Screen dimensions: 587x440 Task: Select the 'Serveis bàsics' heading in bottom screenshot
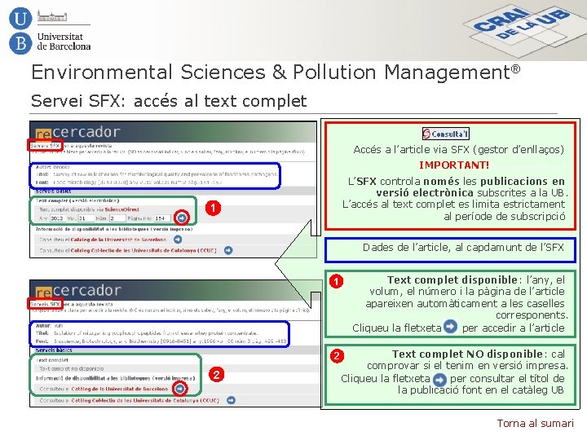coord(54,350)
